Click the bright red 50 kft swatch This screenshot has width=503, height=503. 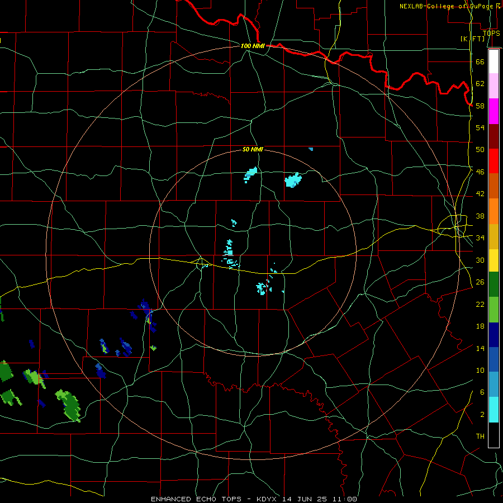493,161
